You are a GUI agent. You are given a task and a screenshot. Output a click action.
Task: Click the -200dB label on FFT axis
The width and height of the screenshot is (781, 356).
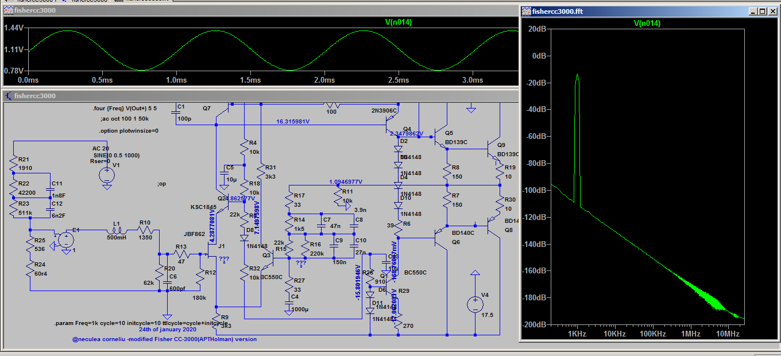click(x=534, y=324)
